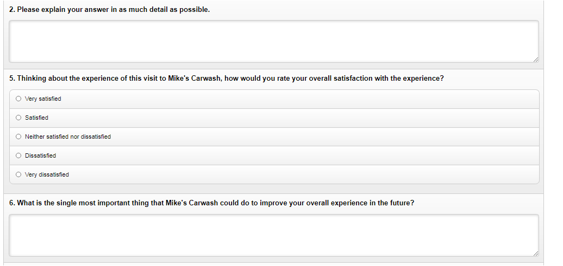The width and height of the screenshot is (563, 266).
Task: Focus the question 2 explanation text box
Action: coord(274,41)
